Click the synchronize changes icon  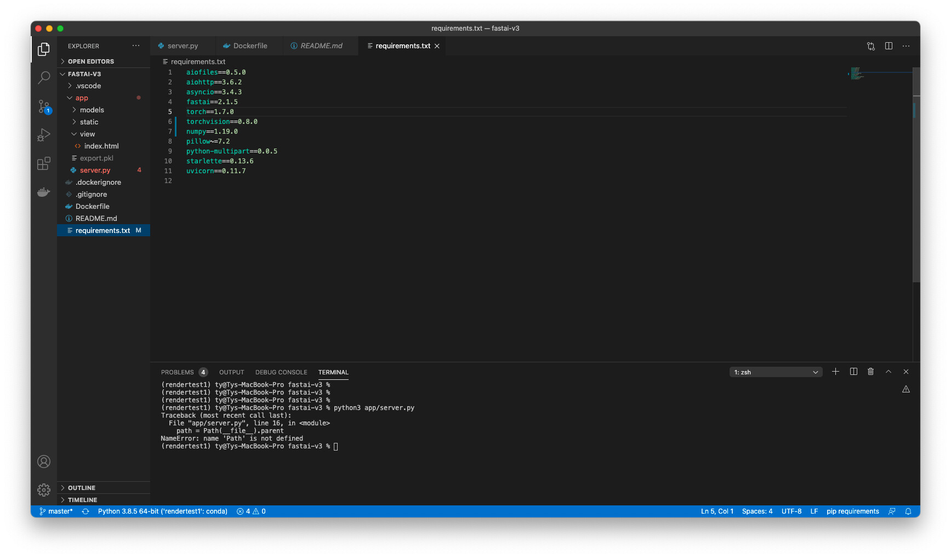(x=86, y=511)
